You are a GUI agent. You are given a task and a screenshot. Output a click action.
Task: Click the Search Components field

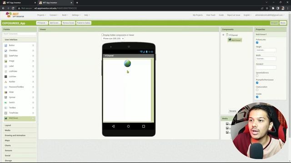coord(19,34)
